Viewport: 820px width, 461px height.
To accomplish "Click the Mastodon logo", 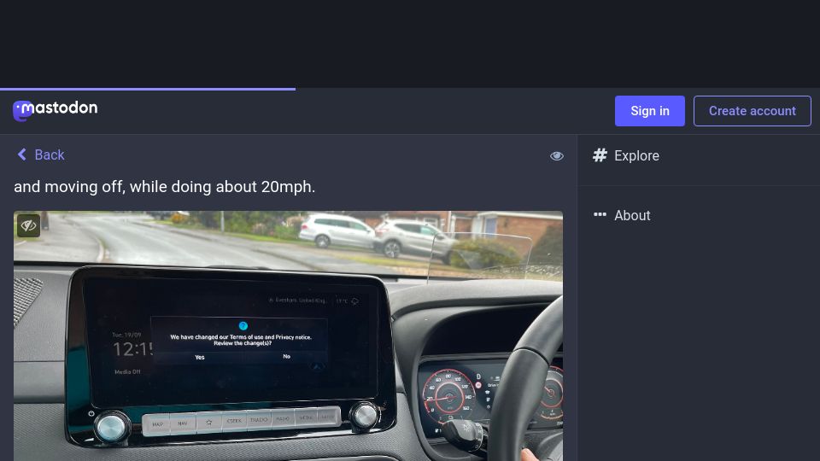I will click(x=55, y=110).
